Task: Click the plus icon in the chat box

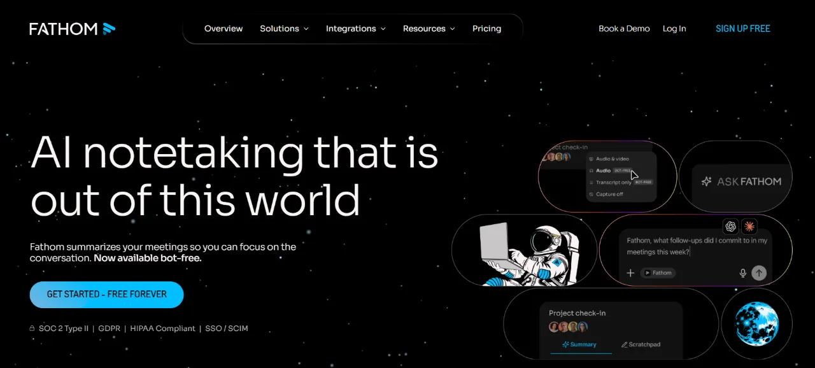Action: [x=630, y=272]
